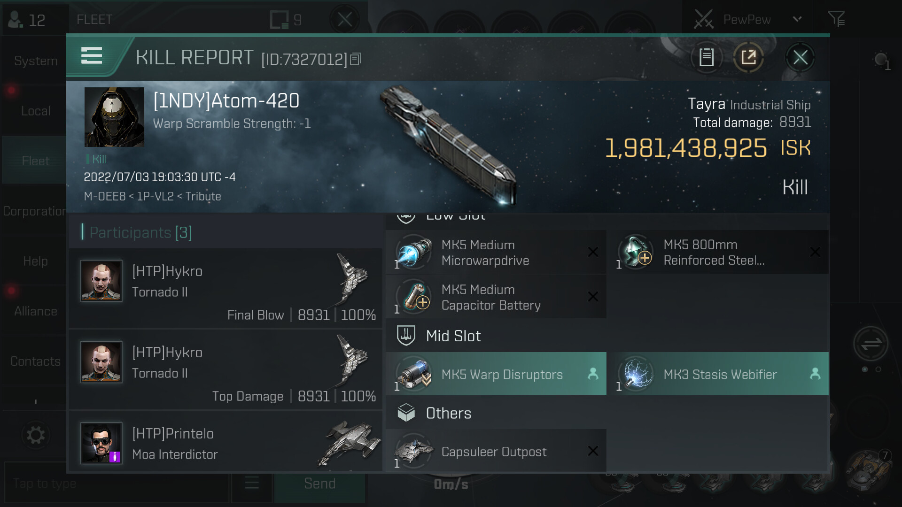Open Printelo participant portrait
902x507 pixels.
point(101,443)
